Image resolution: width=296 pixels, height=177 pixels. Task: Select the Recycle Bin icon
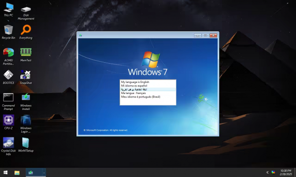pyautogui.click(x=9, y=32)
